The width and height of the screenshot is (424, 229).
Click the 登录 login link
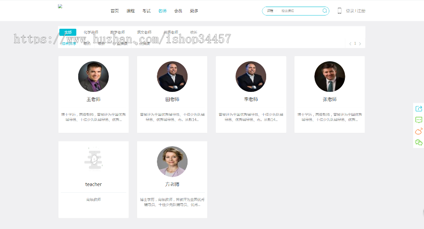pyautogui.click(x=350, y=11)
